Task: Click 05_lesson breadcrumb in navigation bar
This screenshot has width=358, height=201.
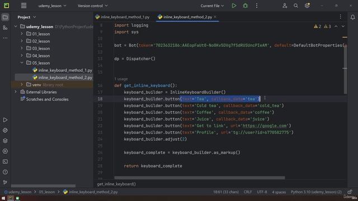Action: tap(47, 192)
